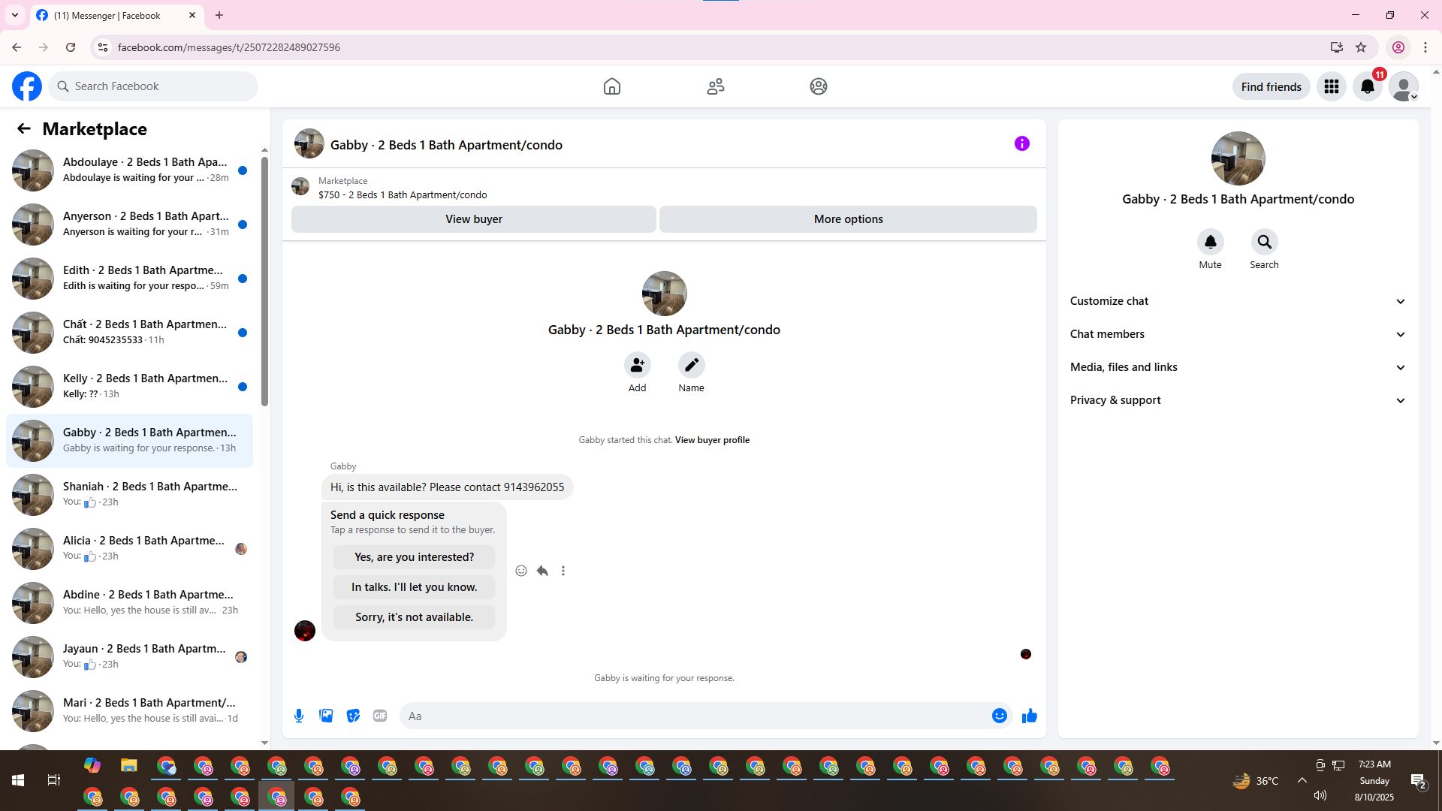Screen dimensions: 1442x811
Task: Open the GIF picker icon
Action: point(380,716)
